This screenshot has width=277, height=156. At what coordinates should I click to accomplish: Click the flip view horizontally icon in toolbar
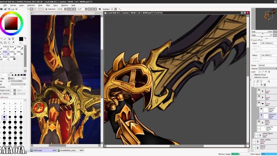click(x=100, y=9)
